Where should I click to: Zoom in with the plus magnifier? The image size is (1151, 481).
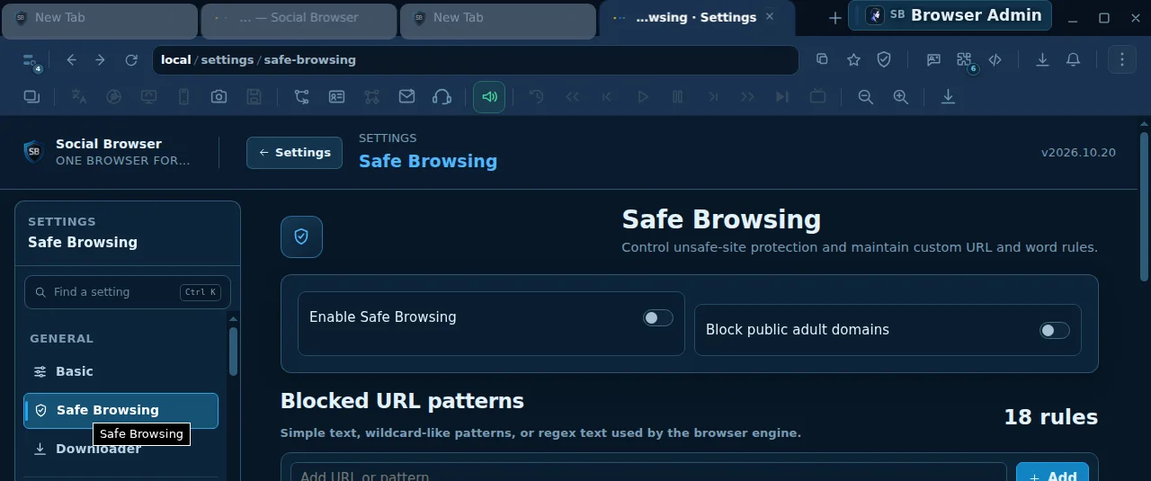tap(900, 97)
